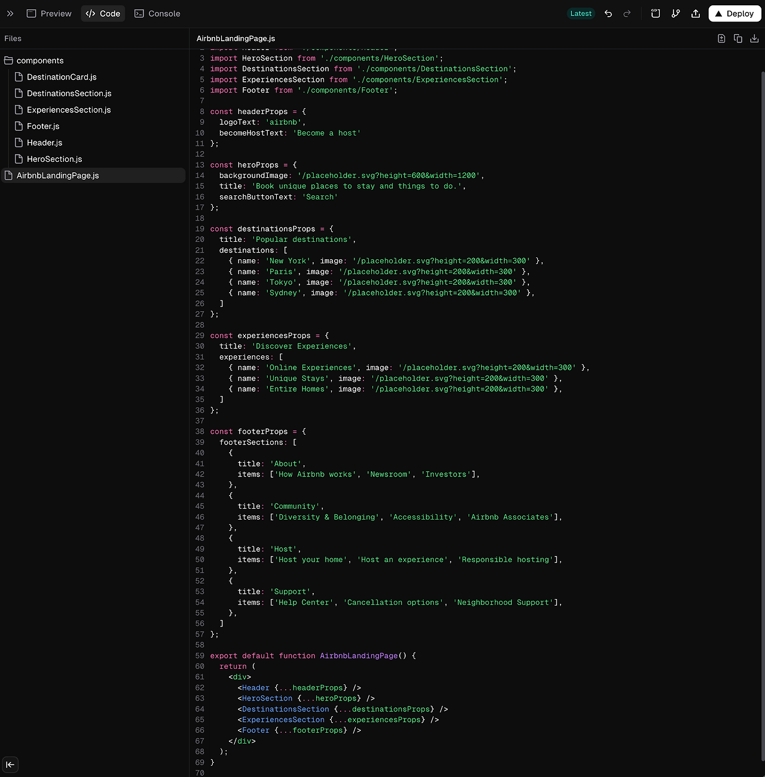Click the add-to-file icon beside the filename
Screen dimensions: 765x777
(721, 38)
